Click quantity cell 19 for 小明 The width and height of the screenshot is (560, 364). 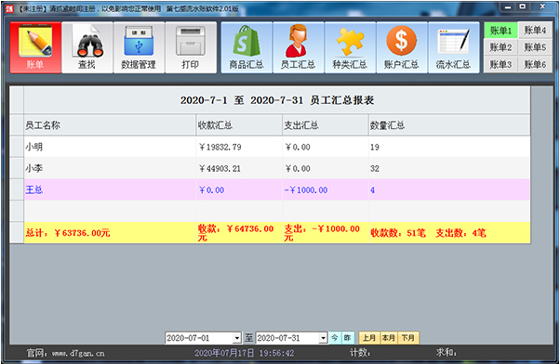pos(449,147)
